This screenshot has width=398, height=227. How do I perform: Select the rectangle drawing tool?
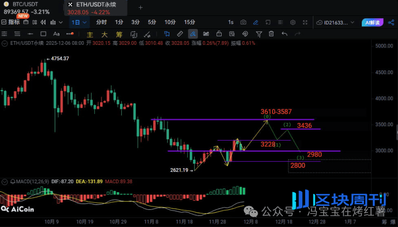(43, 33)
